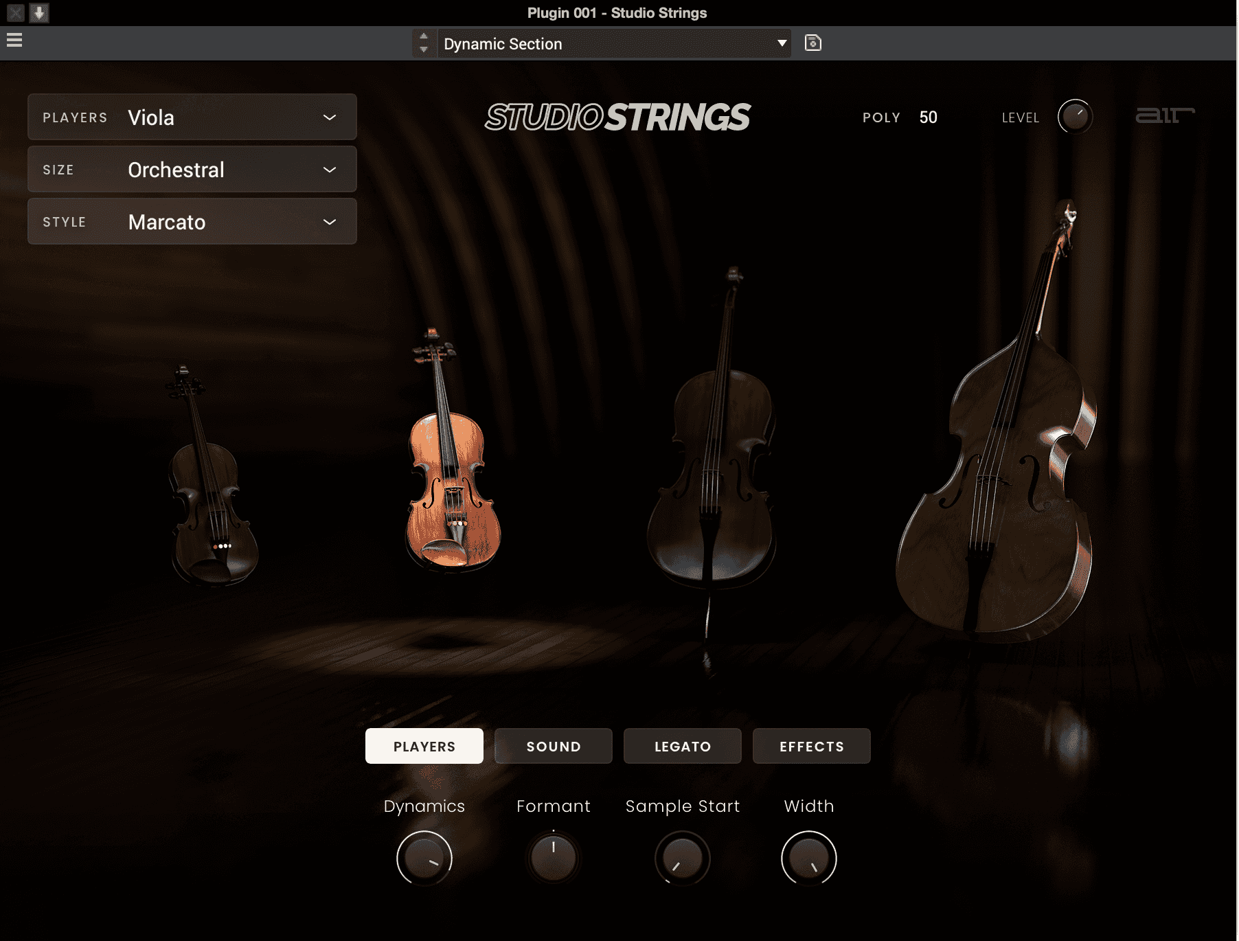Image resolution: width=1239 pixels, height=941 pixels.
Task: Select the double bass instrument
Action: [x=999, y=426]
